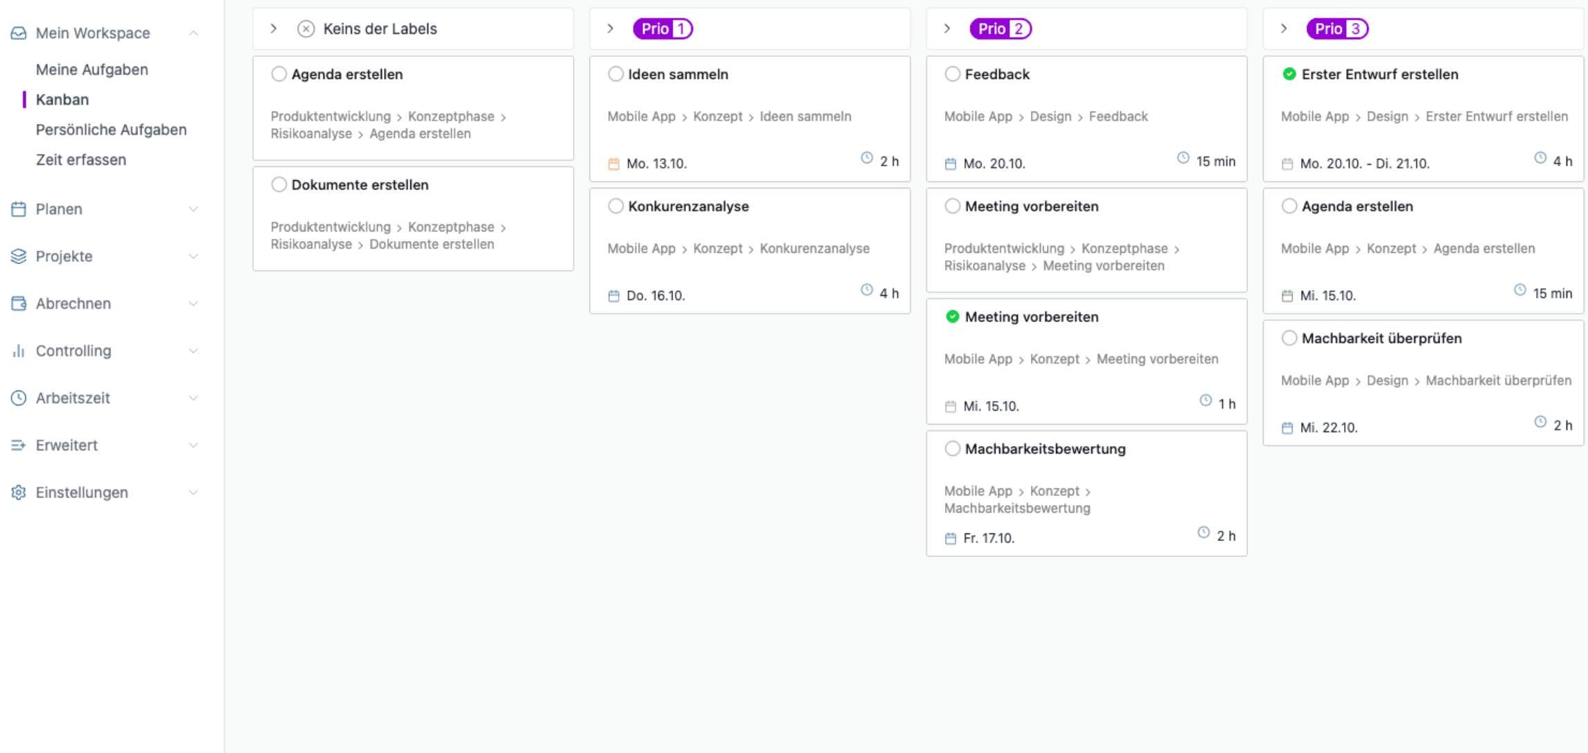
Task: Open the Planen calendar icon in sidebar
Action: tap(18, 209)
